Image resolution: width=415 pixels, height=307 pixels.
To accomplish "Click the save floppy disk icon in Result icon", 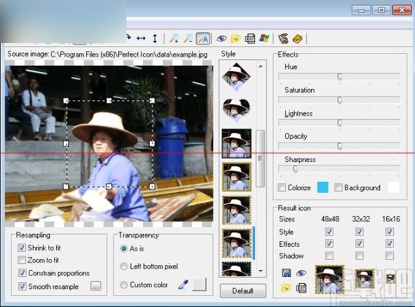I will 286,273.
